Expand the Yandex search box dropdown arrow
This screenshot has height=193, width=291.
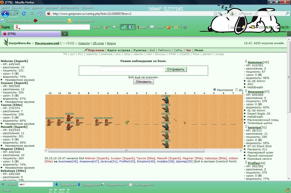click(19, 28)
